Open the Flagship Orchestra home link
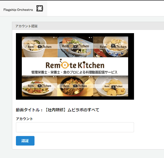Viewport: 164px width, 158px height. 18,10
